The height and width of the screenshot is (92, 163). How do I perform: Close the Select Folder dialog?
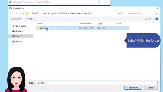(158, 8)
